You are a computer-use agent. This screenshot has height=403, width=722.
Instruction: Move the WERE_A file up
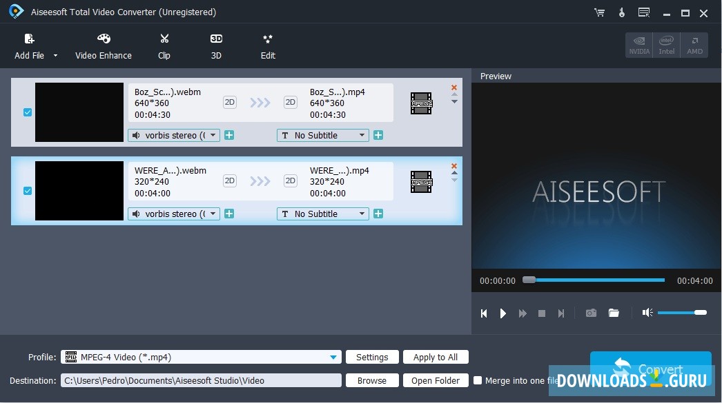[x=454, y=173]
